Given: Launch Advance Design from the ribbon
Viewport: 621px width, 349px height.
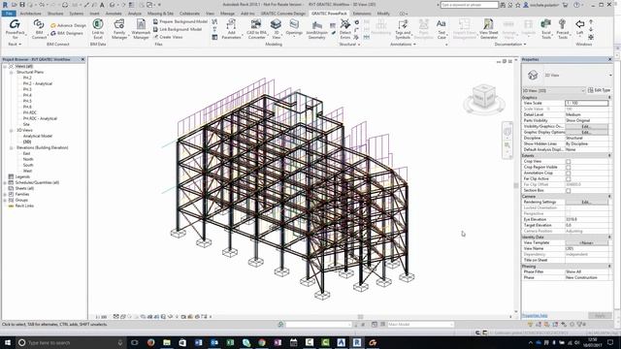Looking at the screenshot, I should 68,25.
